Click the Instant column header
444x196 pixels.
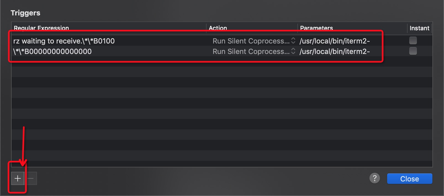coord(419,28)
